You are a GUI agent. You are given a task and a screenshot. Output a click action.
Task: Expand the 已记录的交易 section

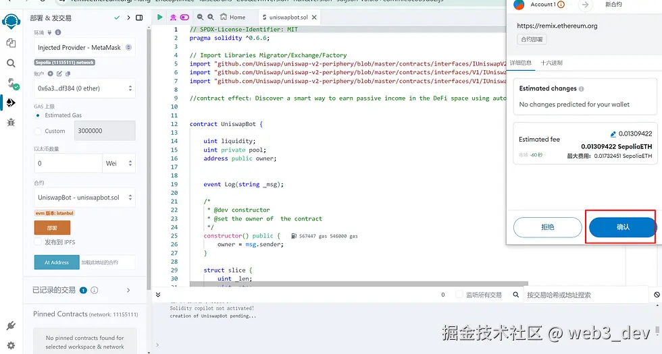tap(128, 290)
